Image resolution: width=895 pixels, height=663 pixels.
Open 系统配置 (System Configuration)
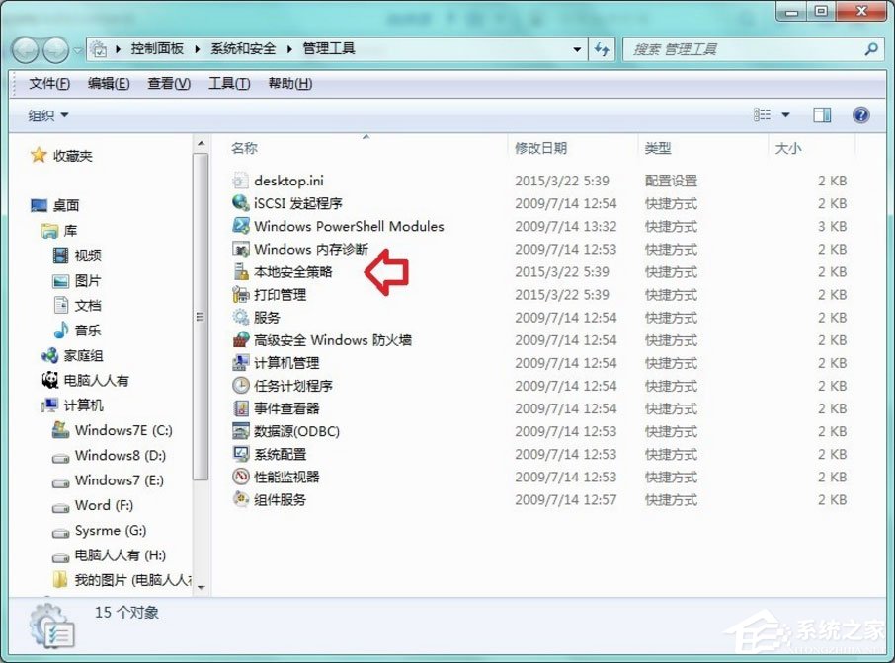[280, 454]
